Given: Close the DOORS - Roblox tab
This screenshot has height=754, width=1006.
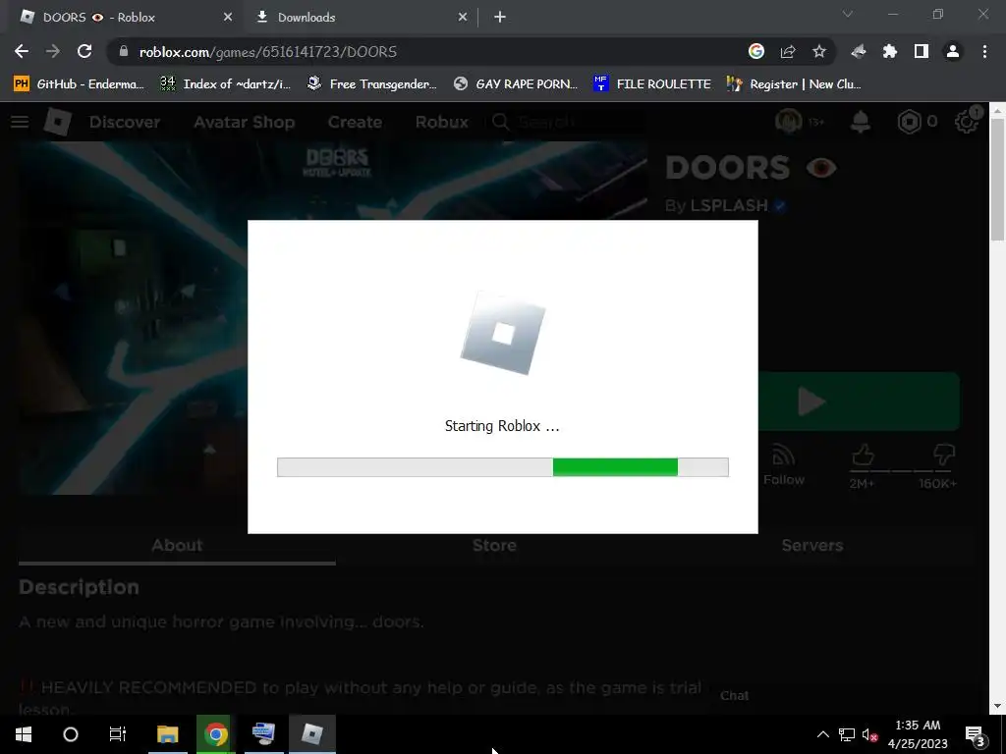Looking at the screenshot, I should click(x=228, y=18).
